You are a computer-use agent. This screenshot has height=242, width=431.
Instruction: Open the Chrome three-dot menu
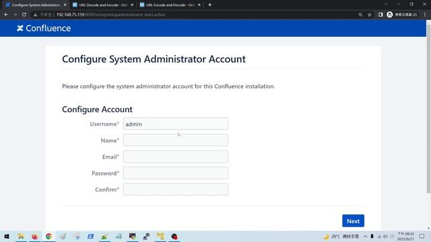tap(425, 15)
